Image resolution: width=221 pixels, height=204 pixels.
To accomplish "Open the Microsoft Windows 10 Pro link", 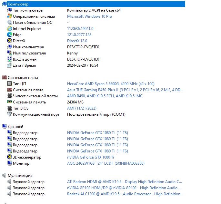I will tap(89, 16).
